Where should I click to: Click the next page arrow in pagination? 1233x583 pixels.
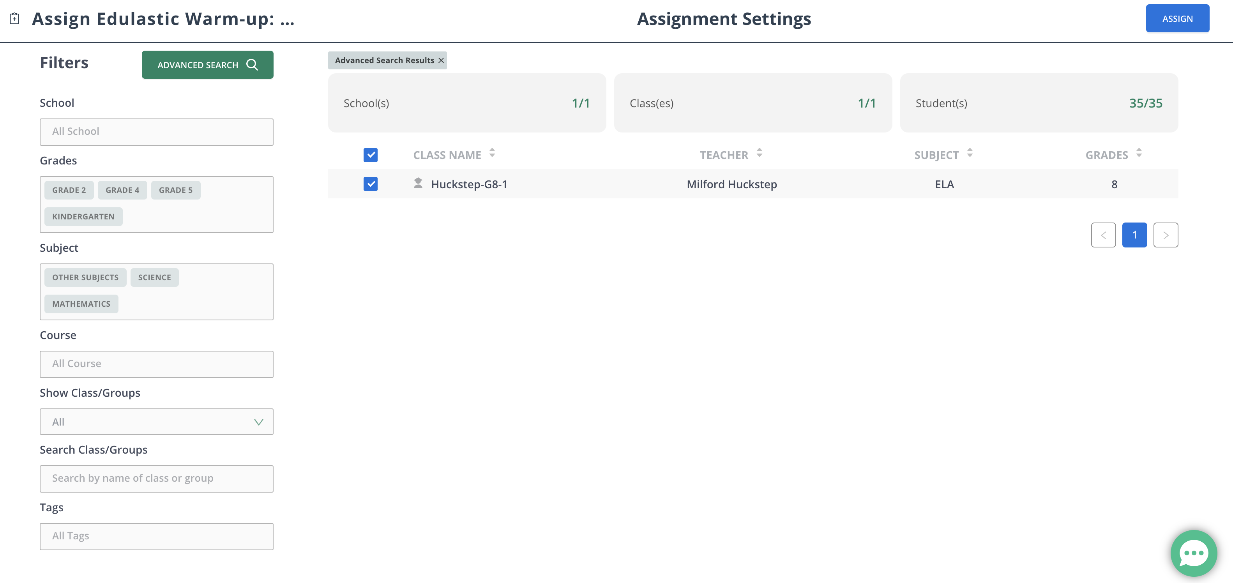1166,235
